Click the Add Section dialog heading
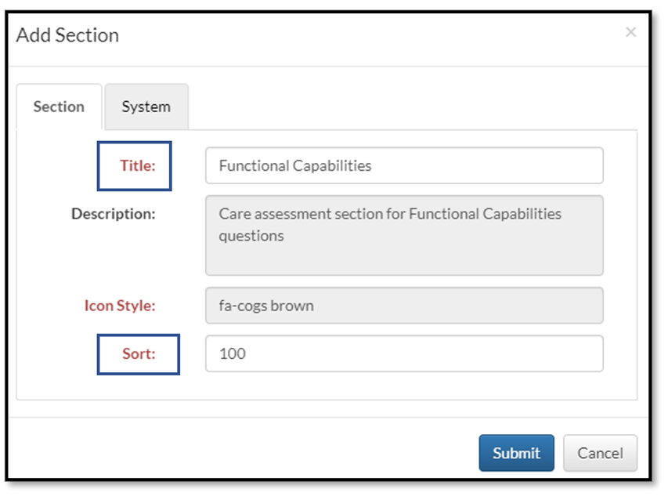Image resolution: width=668 pixels, height=496 pixels. (x=68, y=35)
